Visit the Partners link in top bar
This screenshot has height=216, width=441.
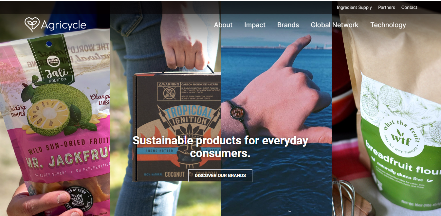click(x=386, y=7)
